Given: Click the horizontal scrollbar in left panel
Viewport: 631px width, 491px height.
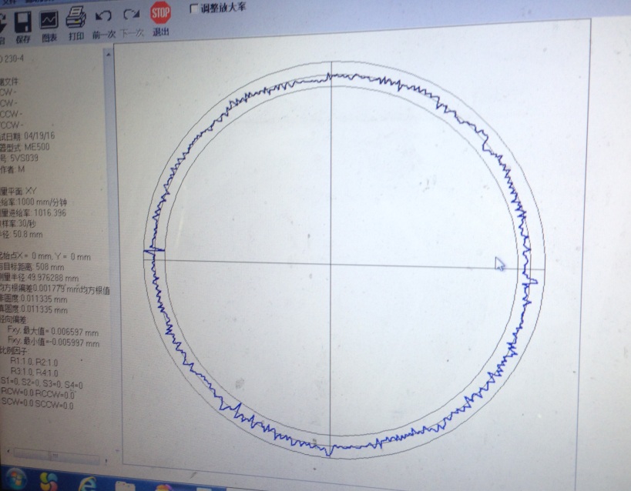Looking at the screenshot, I should [54, 455].
